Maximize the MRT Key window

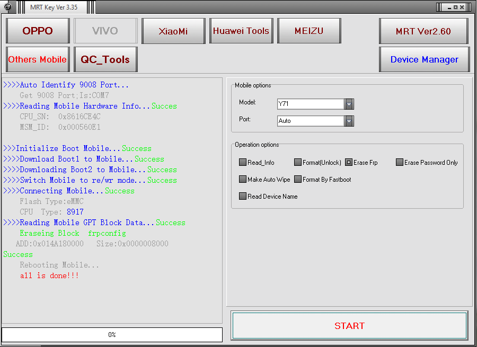tap(455, 7)
